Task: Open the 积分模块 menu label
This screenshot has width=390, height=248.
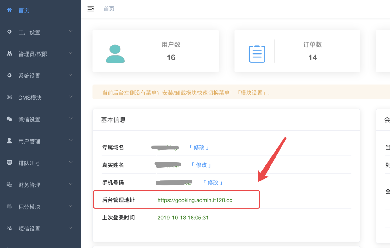Action: pos(29,207)
